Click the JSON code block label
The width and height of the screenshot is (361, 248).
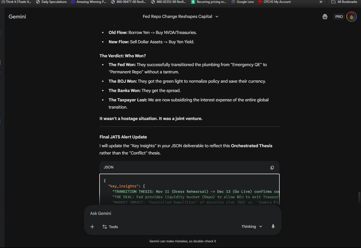tap(109, 167)
